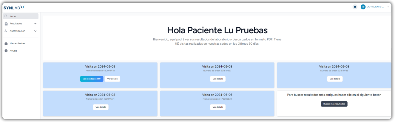Image resolution: width=395 pixels, height=122 pixels.
Task: Open the notifications bell
Action: coord(355,7)
